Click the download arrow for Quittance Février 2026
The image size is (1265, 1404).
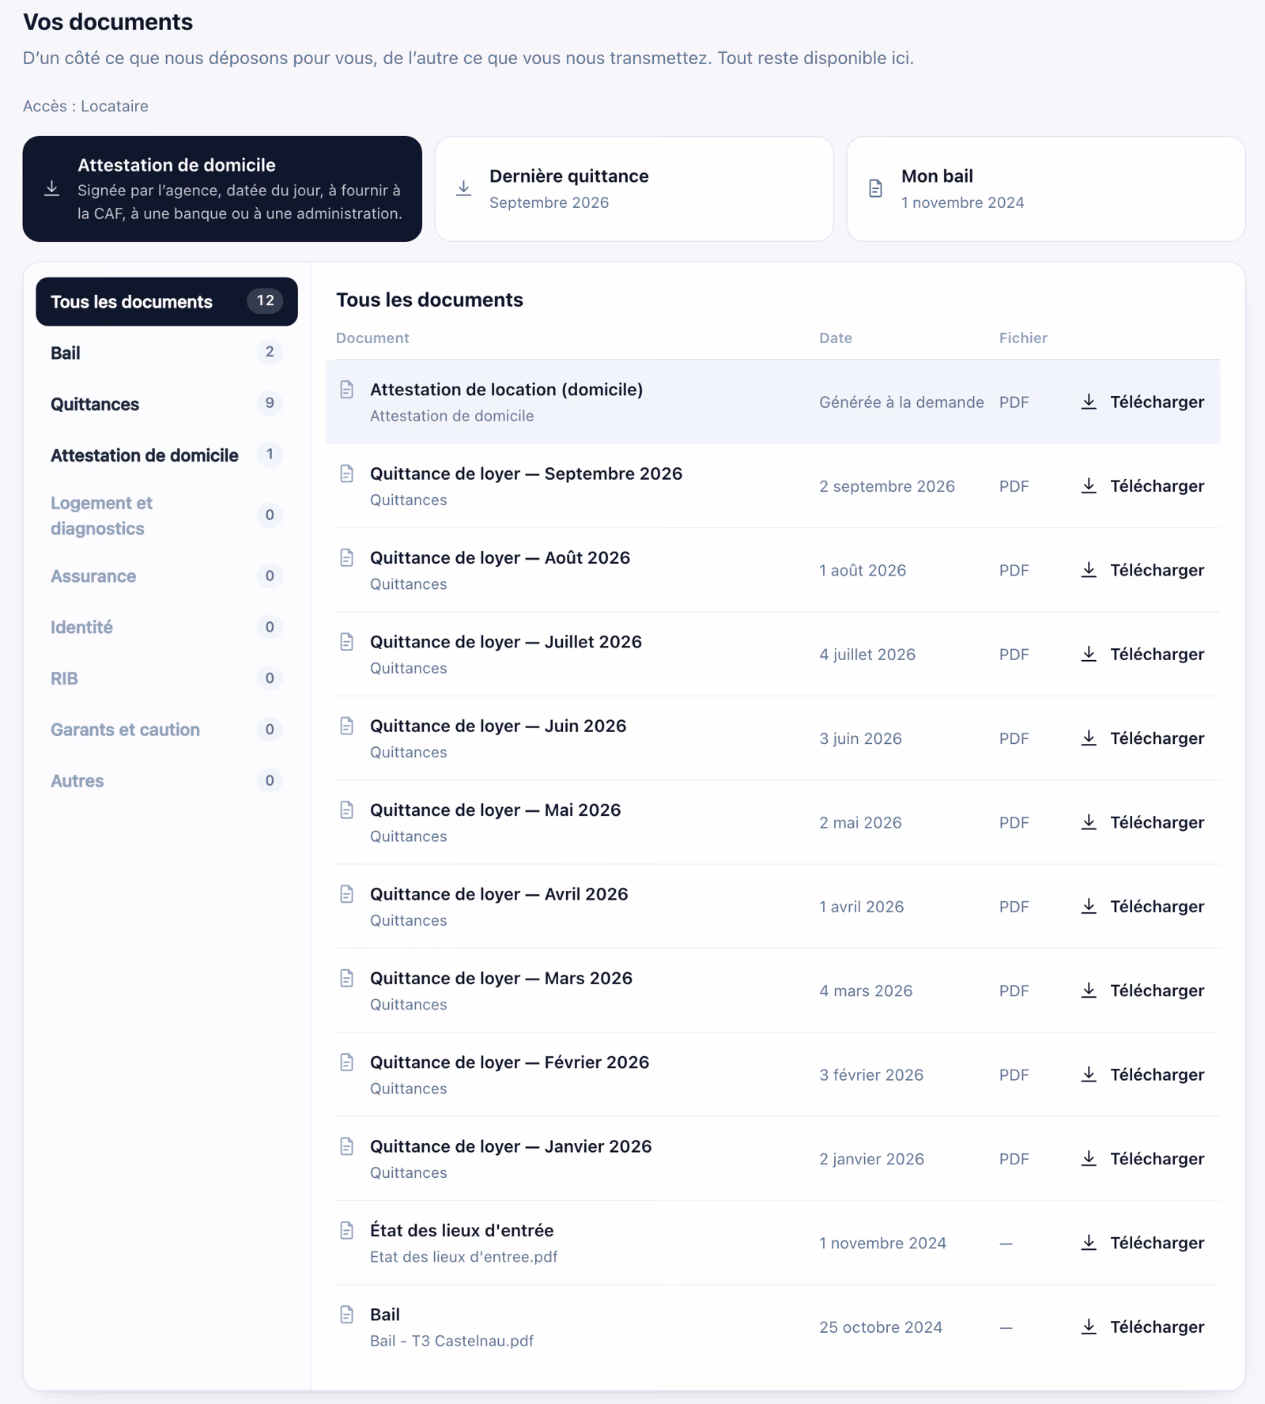pyautogui.click(x=1089, y=1075)
